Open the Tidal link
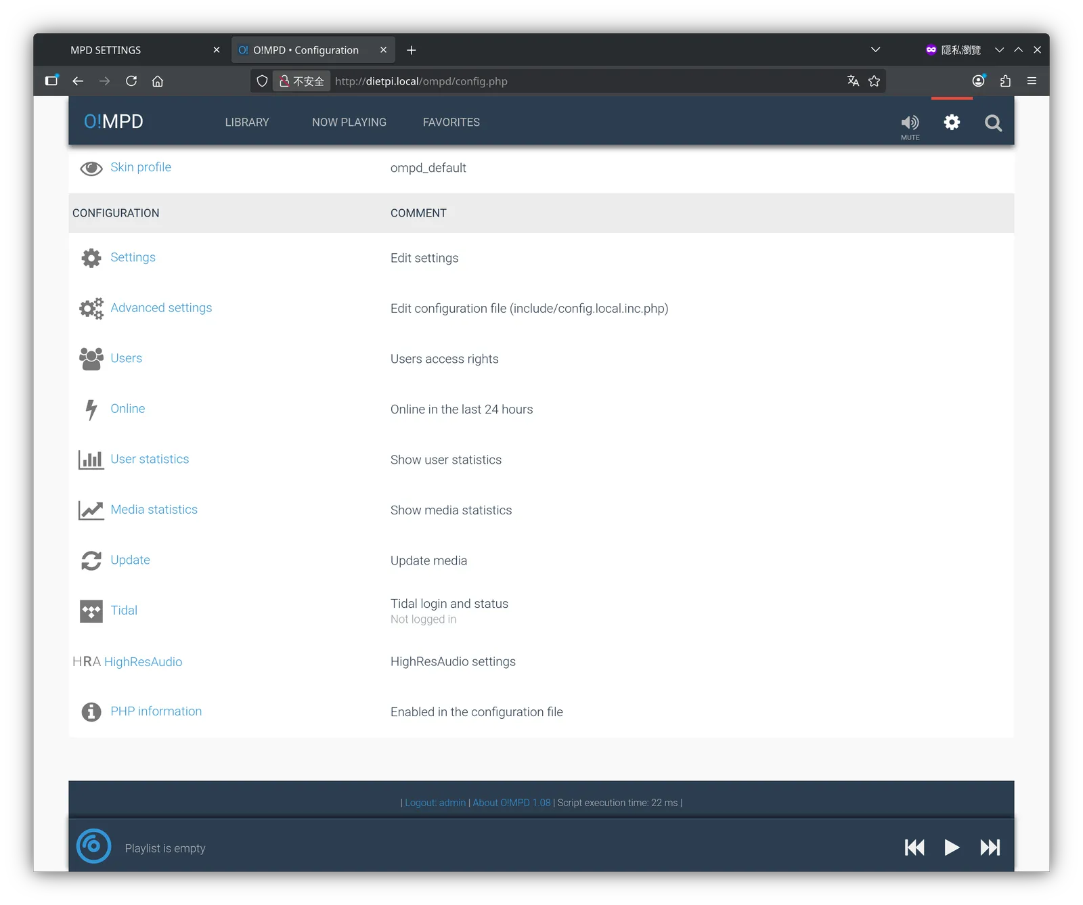The image size is (1083, 905). click(x=124, y=611)
